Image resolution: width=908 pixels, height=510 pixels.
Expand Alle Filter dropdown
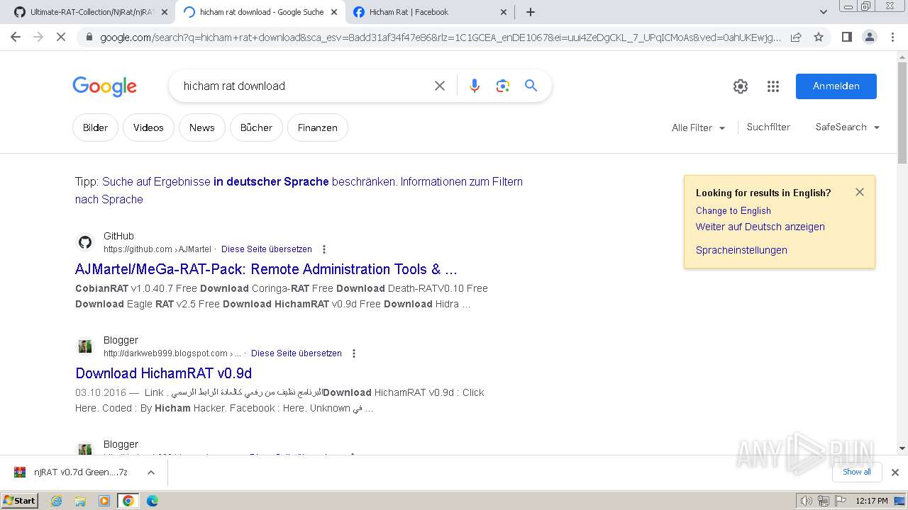coord(699,127)
